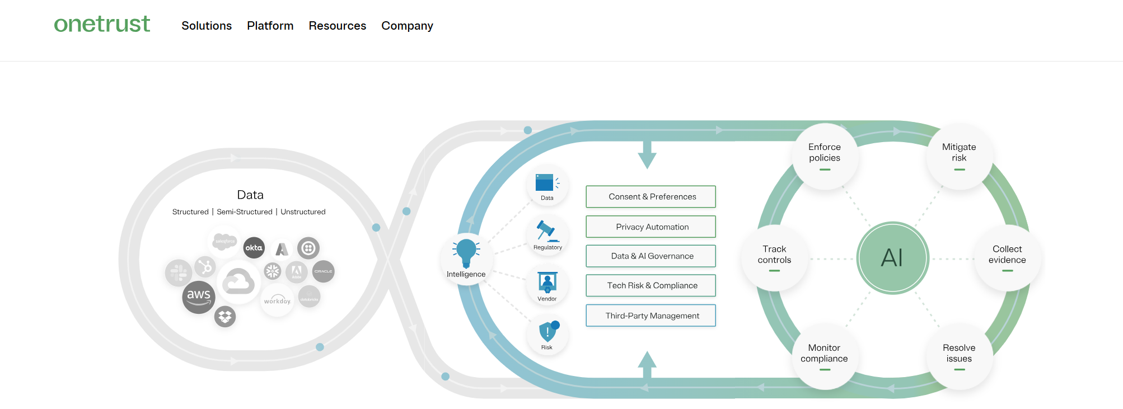This screenshot has height=409, width=1123.
Task: Click the upward arrow below product list
Action: pos(647,365)
